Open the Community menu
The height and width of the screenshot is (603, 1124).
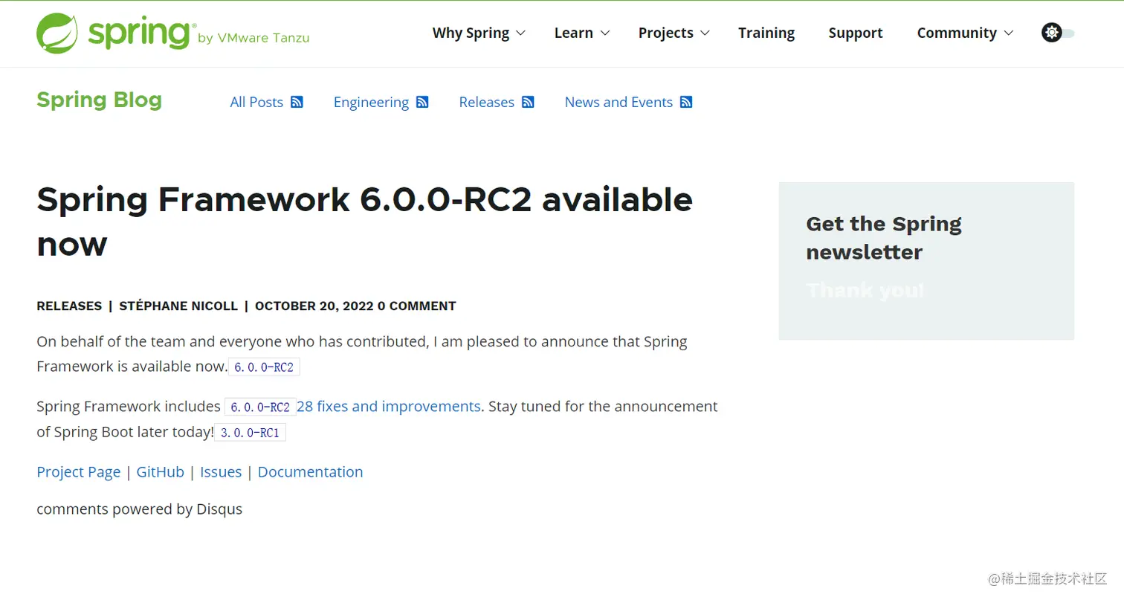pyautogui.click(x=957, y=33)
